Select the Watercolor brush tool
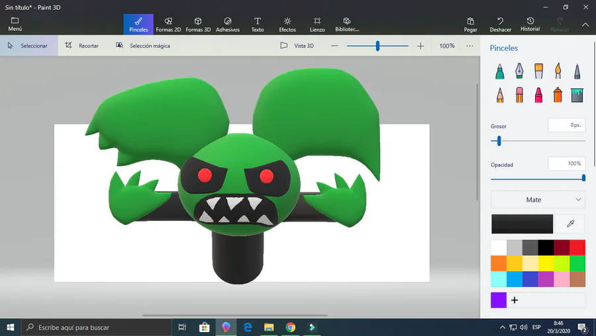This screenshot has width=596, height=336. pyautogui.click(x=558, y=71)
